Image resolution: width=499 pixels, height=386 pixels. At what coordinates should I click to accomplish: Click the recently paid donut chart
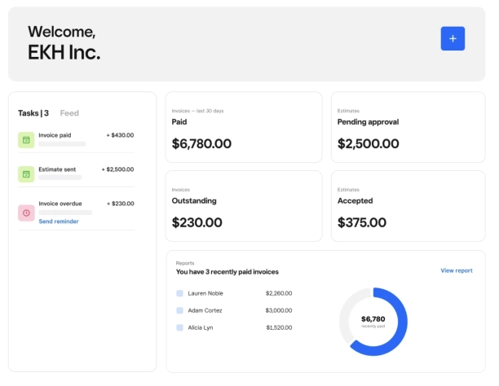click(373, 322)
